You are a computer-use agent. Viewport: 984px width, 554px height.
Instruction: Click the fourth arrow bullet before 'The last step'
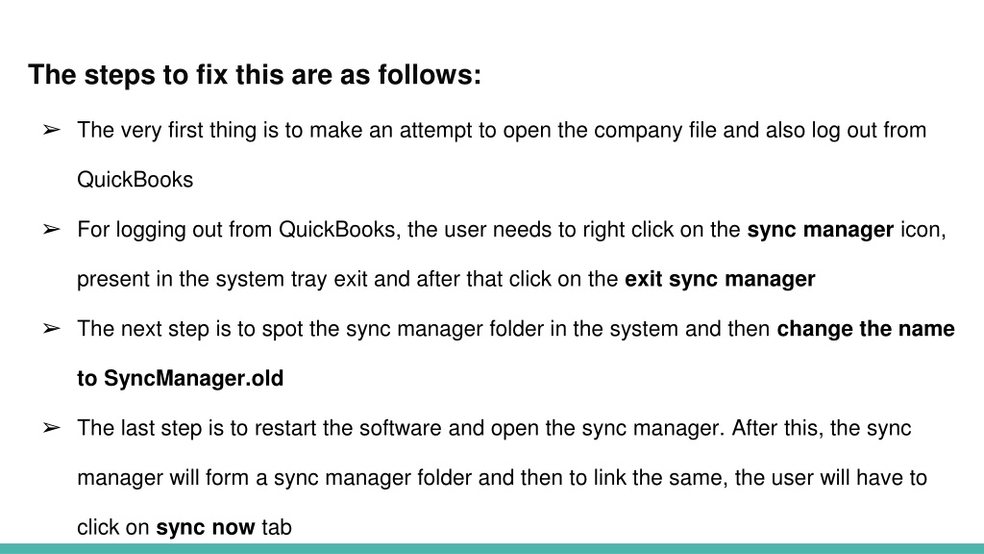coord(52,428)
